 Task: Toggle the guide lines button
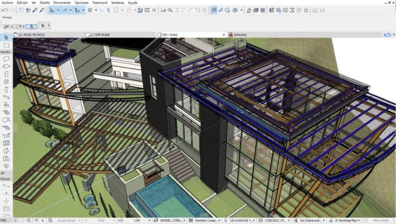pos(65,10)
